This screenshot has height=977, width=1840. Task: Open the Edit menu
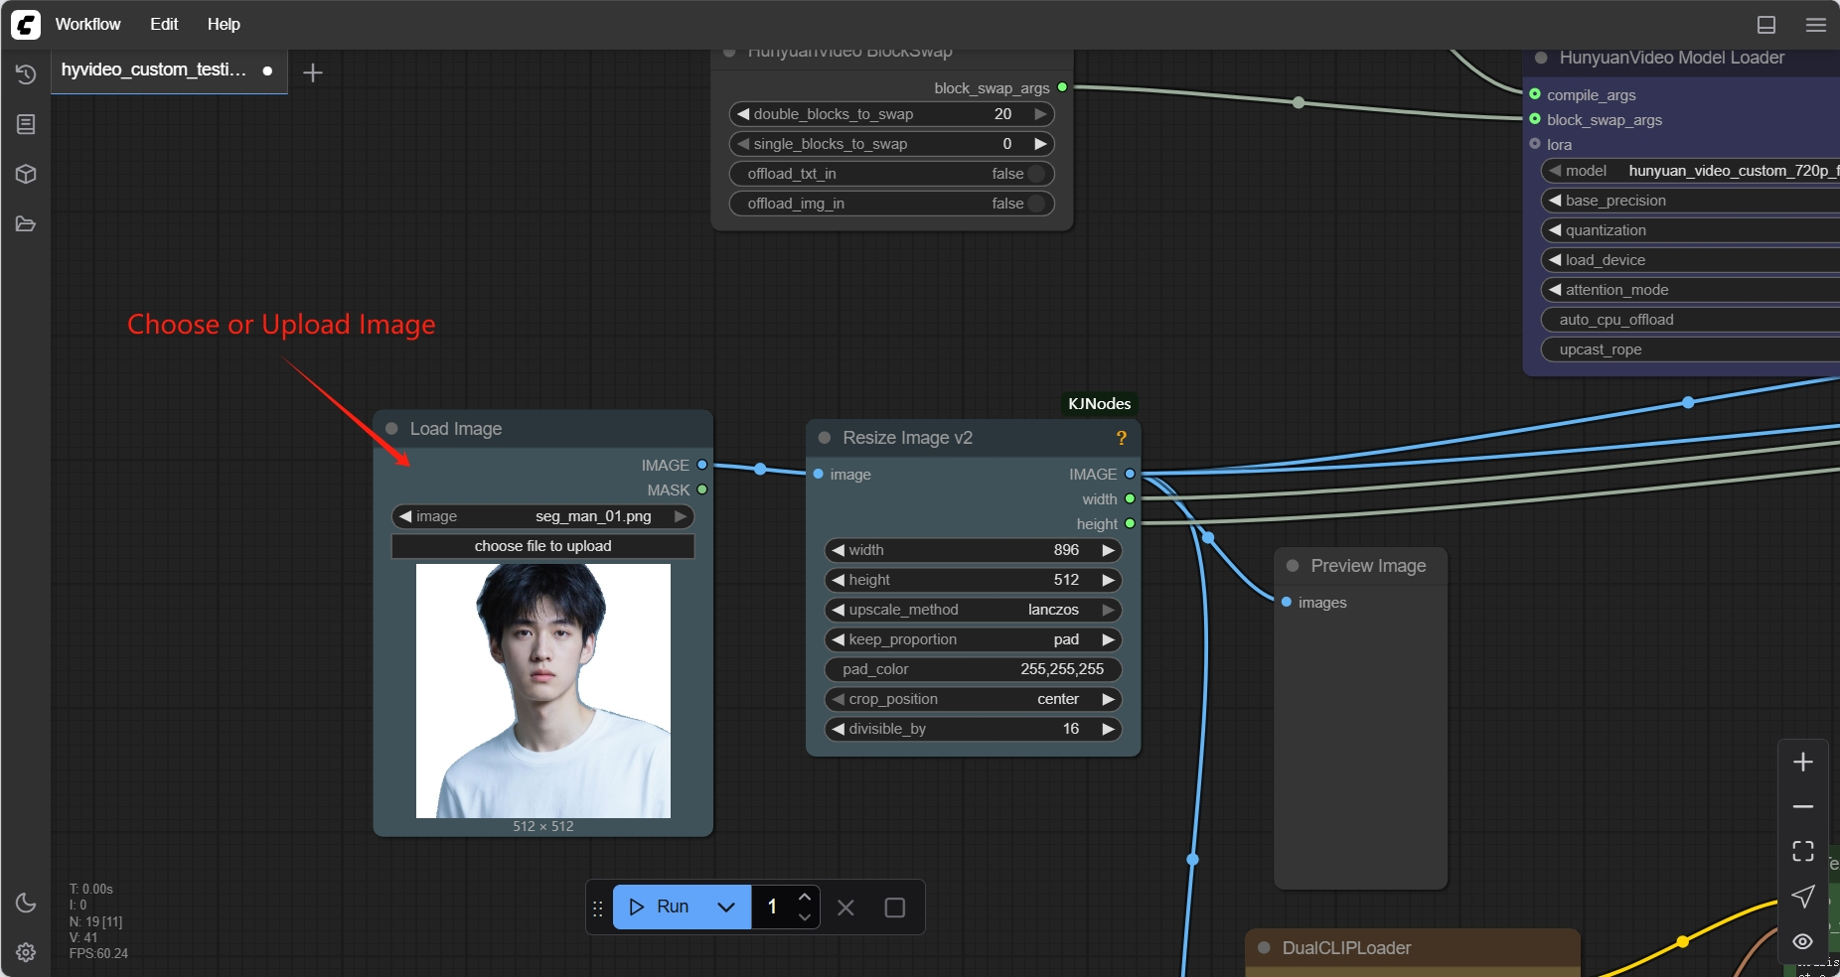(164, 24)
